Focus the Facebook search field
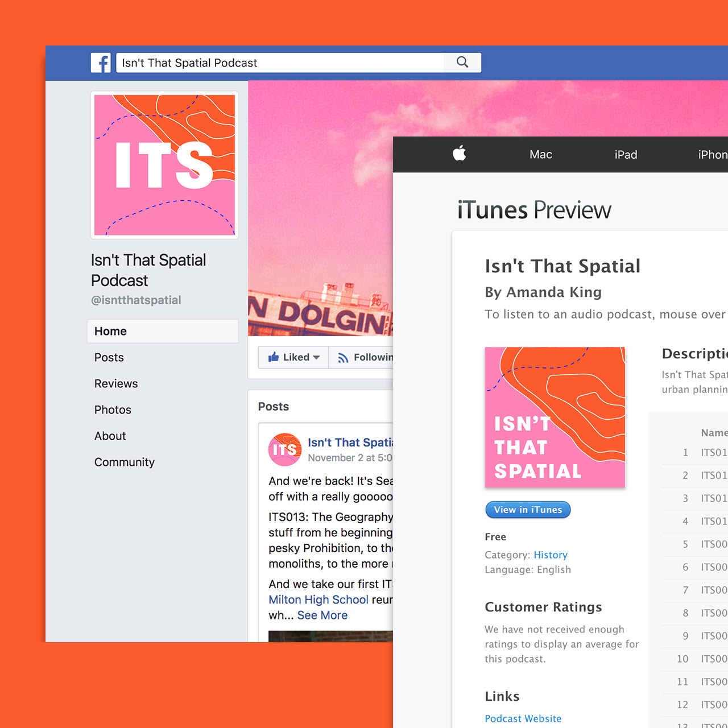Viewport: 728px width, 728px height. tap(280, 63)
